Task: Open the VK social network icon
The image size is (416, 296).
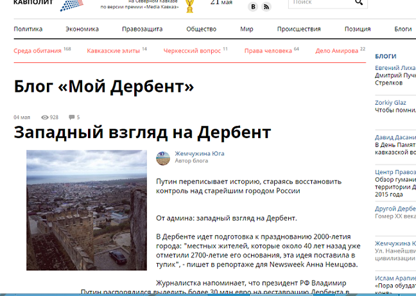Action: [x=254, y=6]
